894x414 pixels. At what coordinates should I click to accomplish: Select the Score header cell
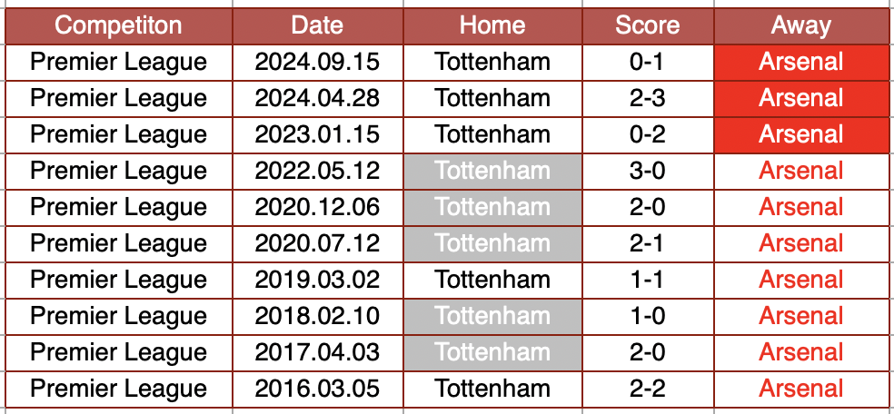point(647,25)
